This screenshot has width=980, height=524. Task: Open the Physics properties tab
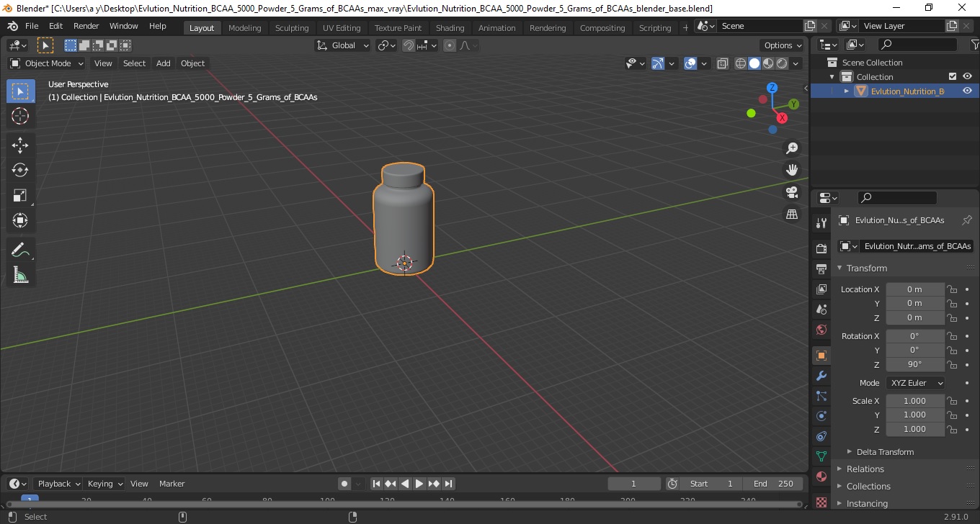pyautogui.click(x=821, y=416)
